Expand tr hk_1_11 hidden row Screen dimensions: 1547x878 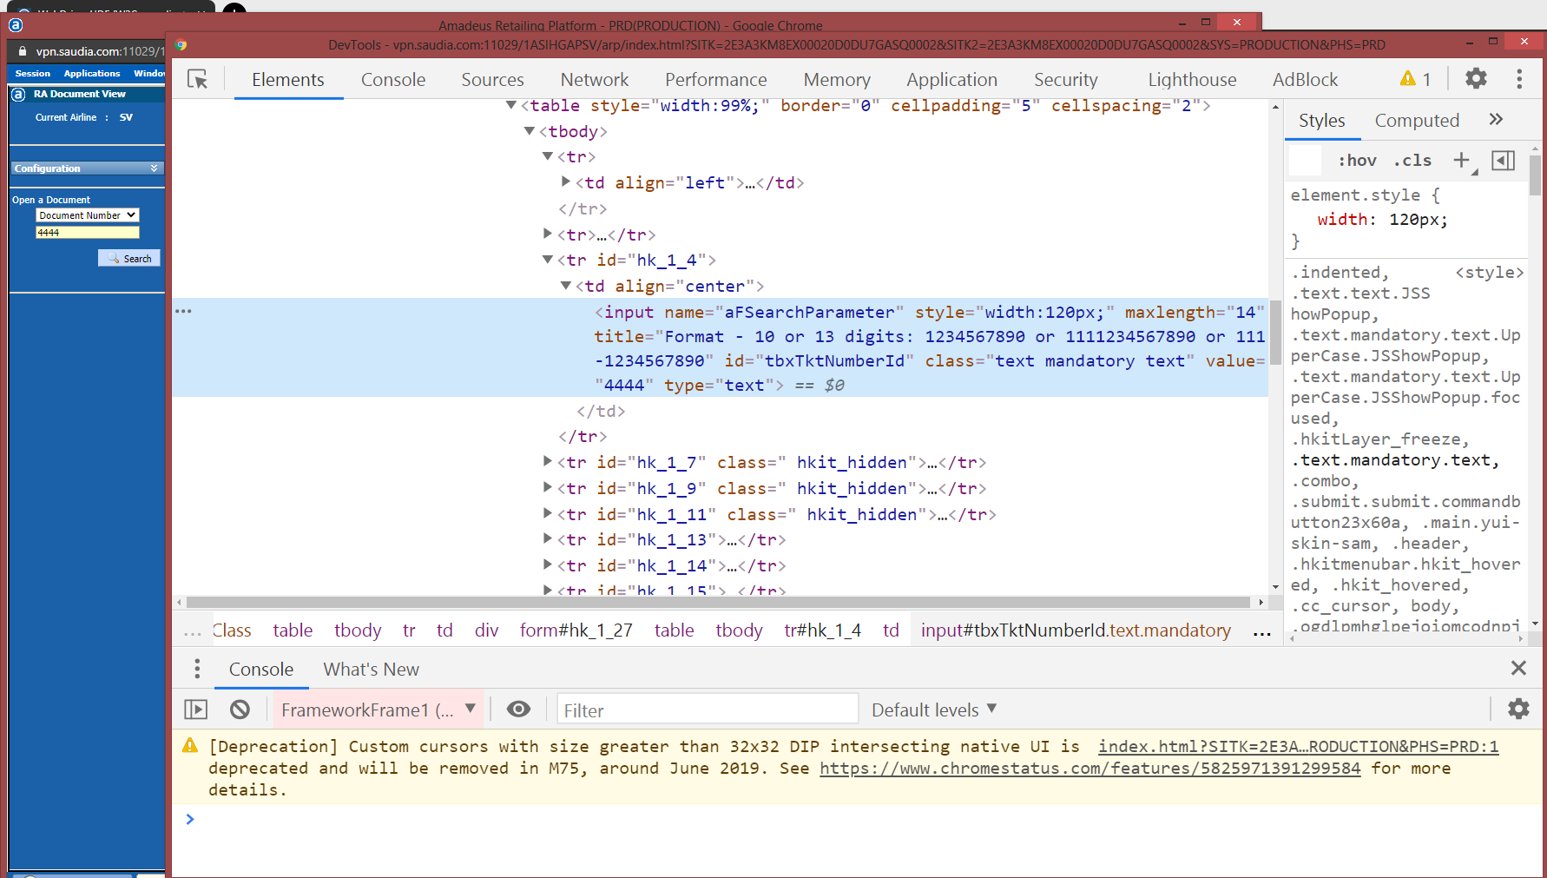(548, 513)
